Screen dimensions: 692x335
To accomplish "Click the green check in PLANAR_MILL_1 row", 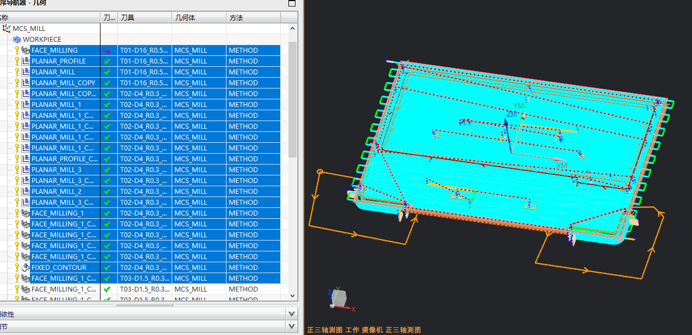I will click(107, 105).
